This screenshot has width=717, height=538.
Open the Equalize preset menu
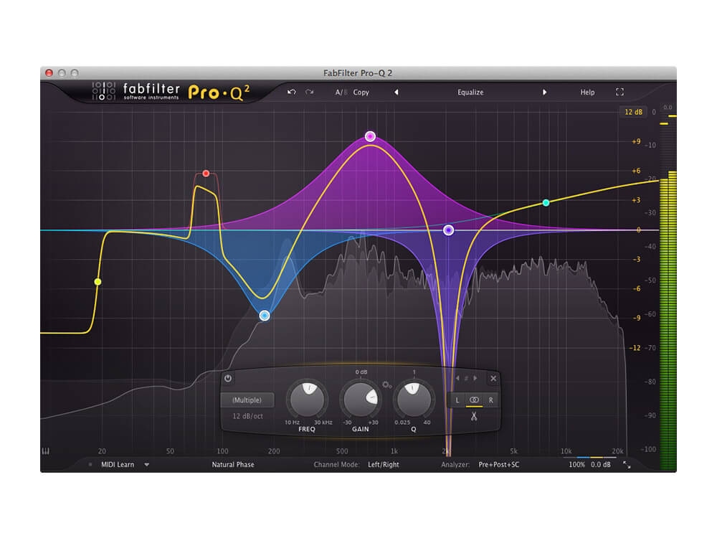click(x=470, y=92)
